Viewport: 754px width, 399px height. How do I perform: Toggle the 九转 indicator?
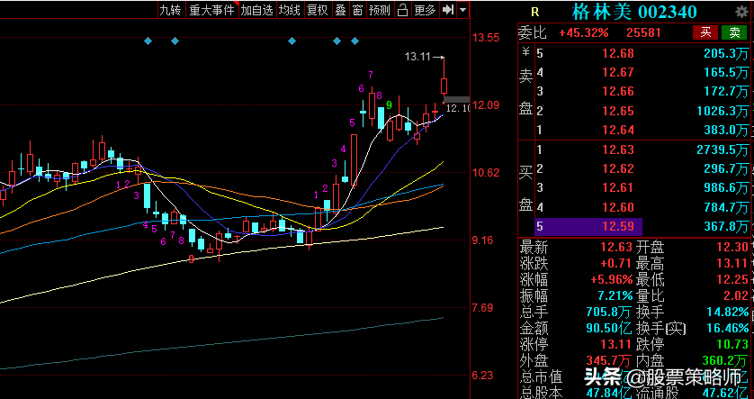click(169, 10)
